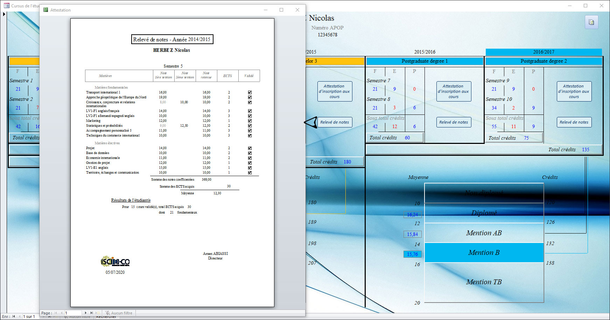Viewport: 610px width, 320px height.
Task: Toggle Validé checkbox for Statistiques et probabilités
Action: [x=250, y=126]
